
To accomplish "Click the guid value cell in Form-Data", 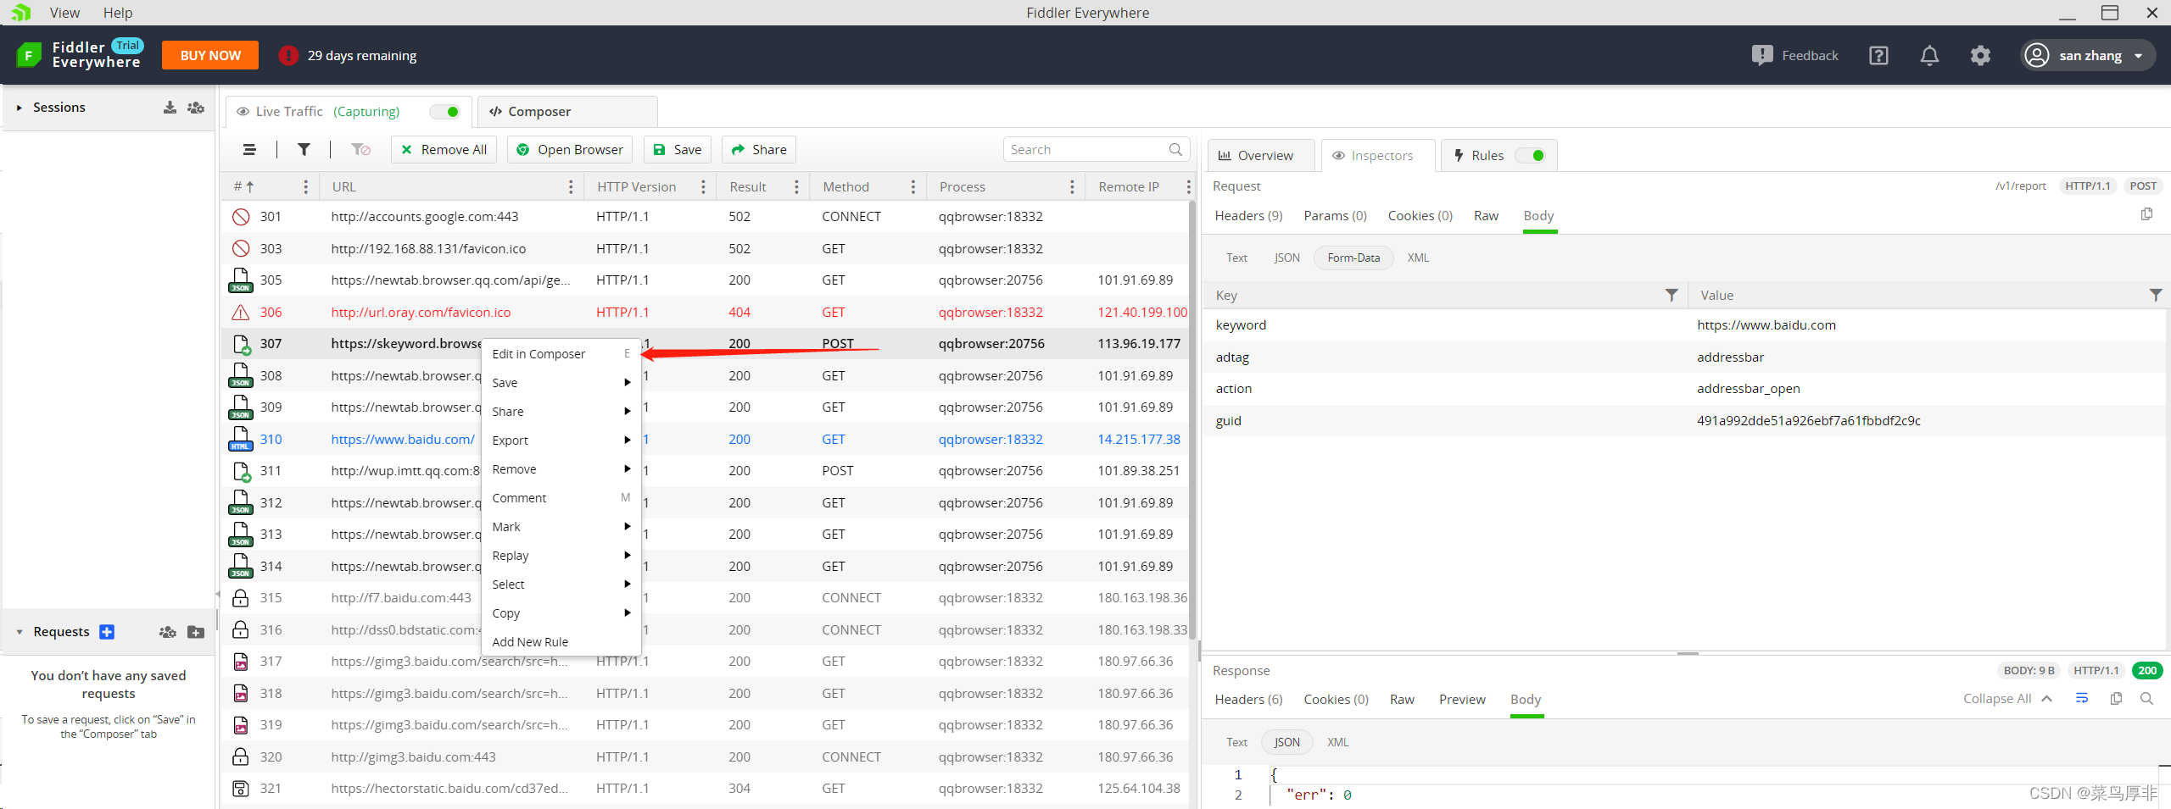I will tap(1926, 421).
